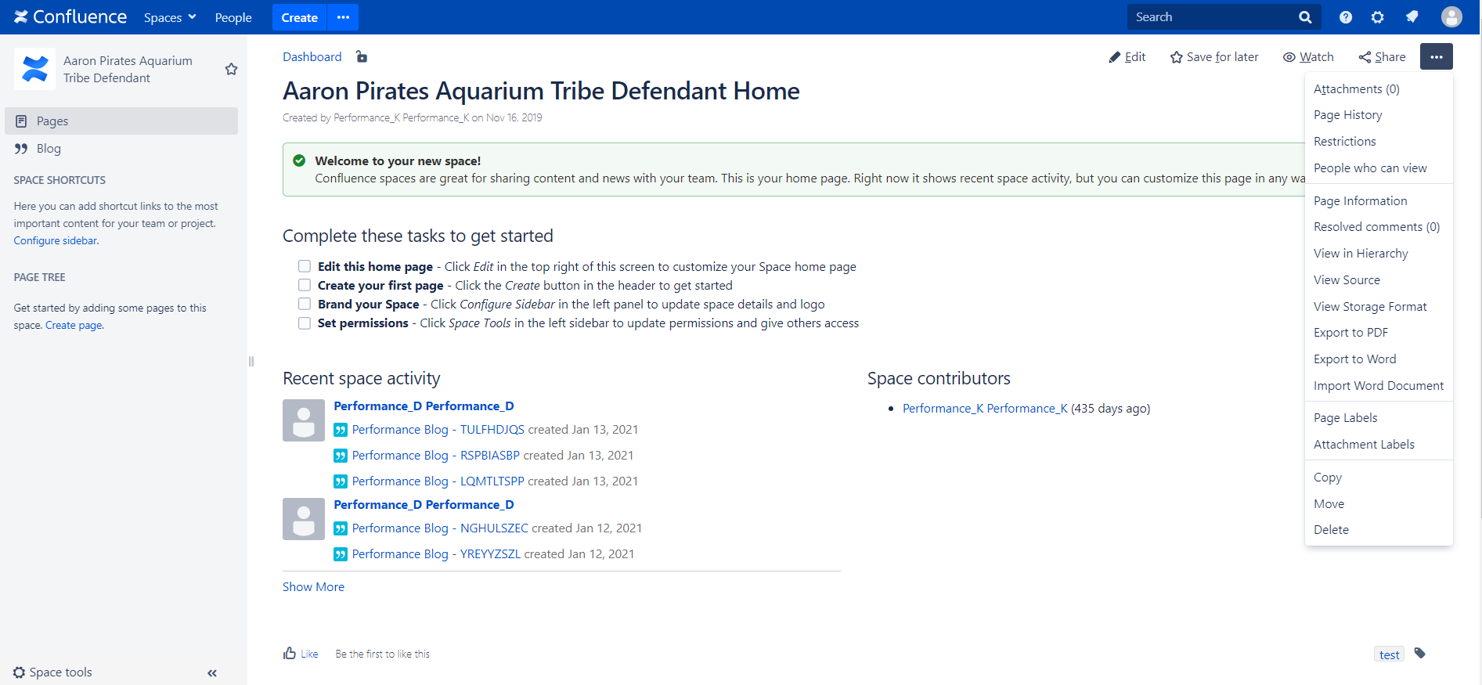Click the search magnifier icon
Screen dimensions: 1482x685
point(1305,17)
